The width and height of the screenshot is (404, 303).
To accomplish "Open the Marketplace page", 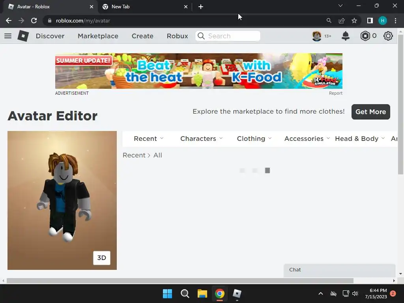I will 98,36.
